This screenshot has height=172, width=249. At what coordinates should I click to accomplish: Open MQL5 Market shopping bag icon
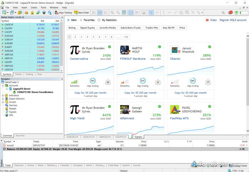pyautogui.click(x=32, y=12)
